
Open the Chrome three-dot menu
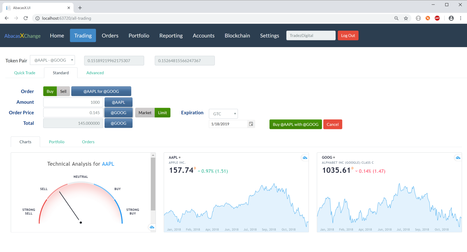click(x=461, y=18)
